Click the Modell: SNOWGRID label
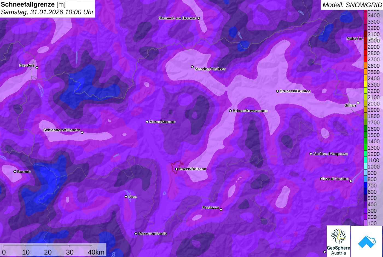 [352, 5]
